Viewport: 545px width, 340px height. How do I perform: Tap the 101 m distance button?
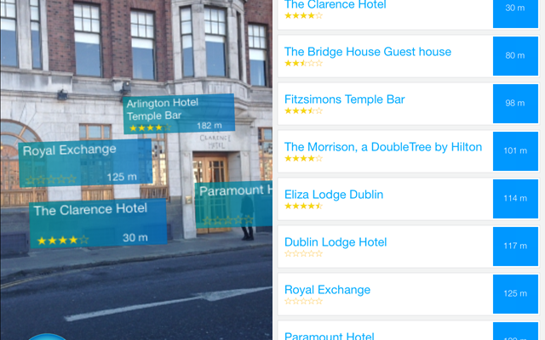click(x=515, y=151)
